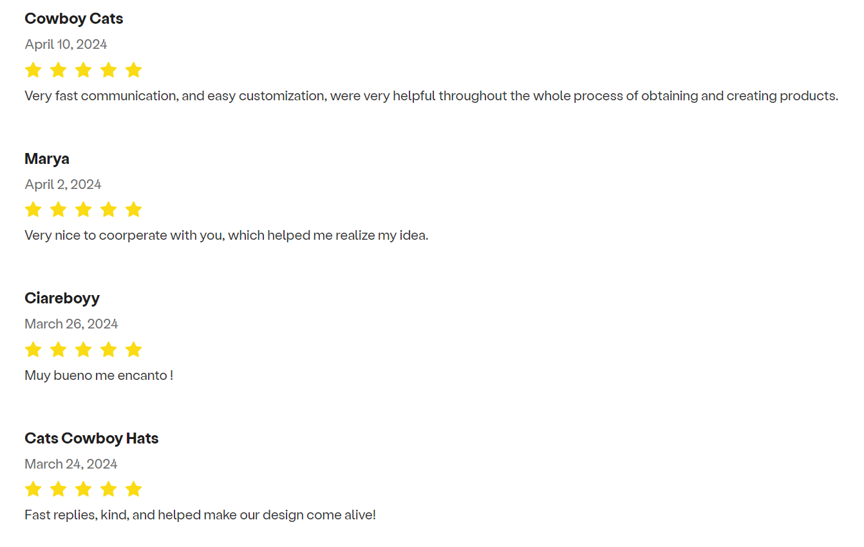
Task: Click the March 26, 2024 review date
Action: (71, 324)
